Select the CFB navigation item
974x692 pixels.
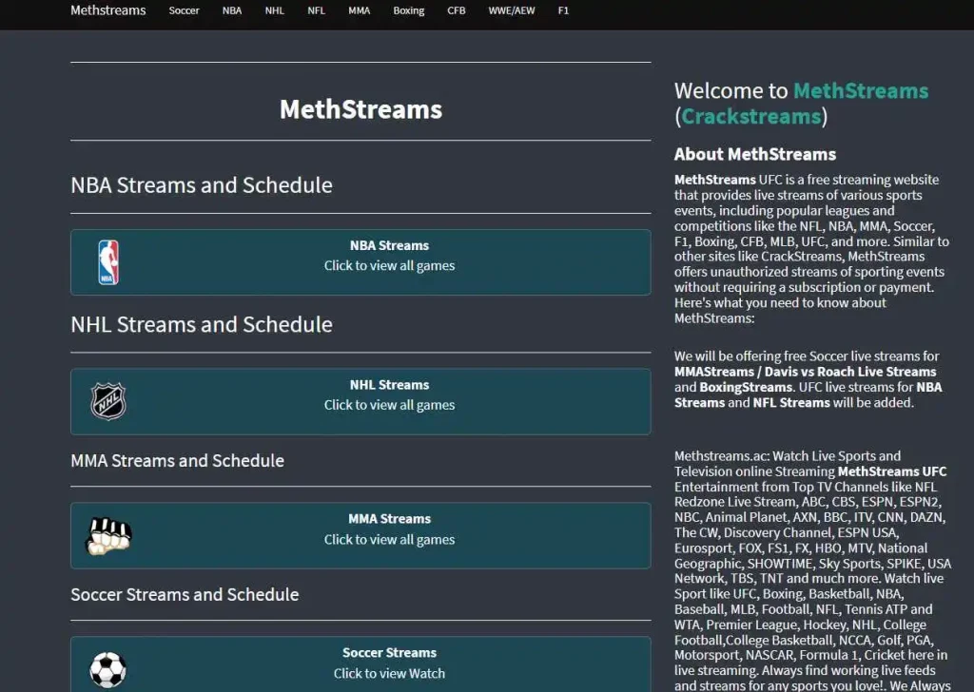pos(457,11)
